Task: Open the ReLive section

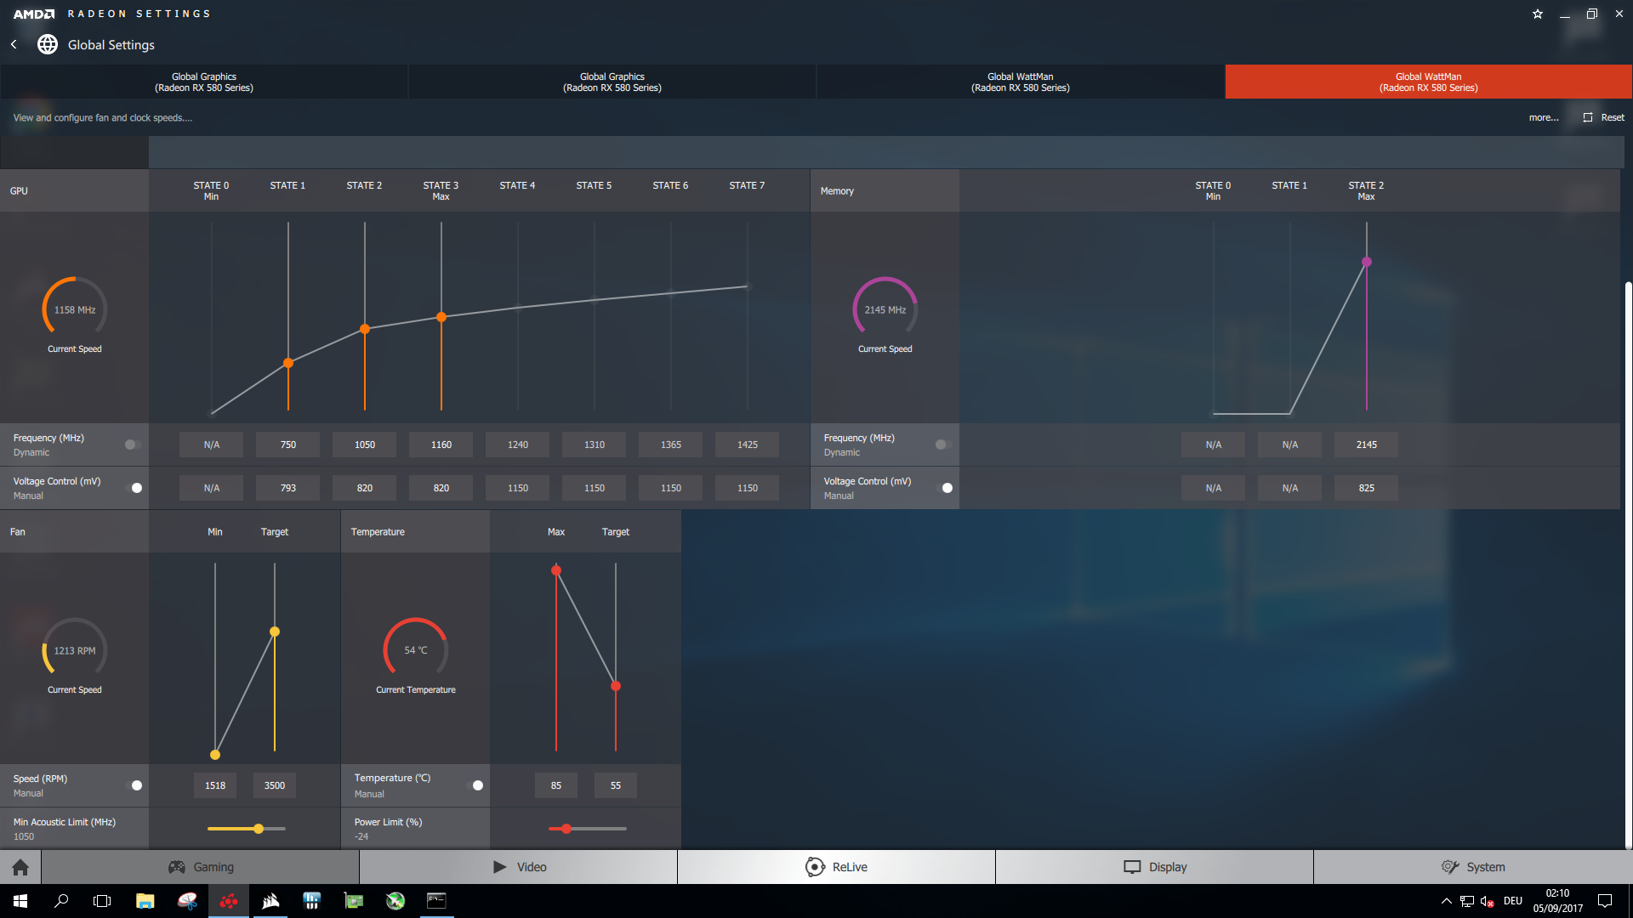Action: (x=837, y=867)
